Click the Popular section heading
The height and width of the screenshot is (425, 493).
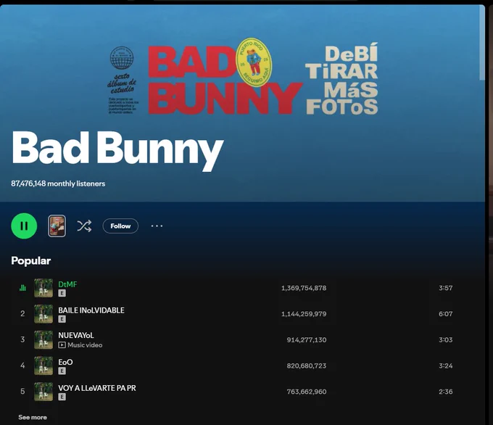tap(30, 261)
